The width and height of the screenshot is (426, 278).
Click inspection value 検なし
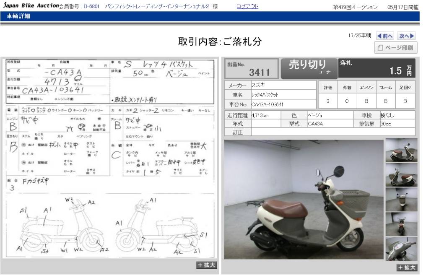click(x=387, y=115)
